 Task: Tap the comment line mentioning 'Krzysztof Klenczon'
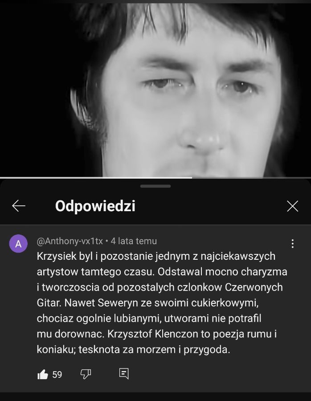click(x=157, y=334)
